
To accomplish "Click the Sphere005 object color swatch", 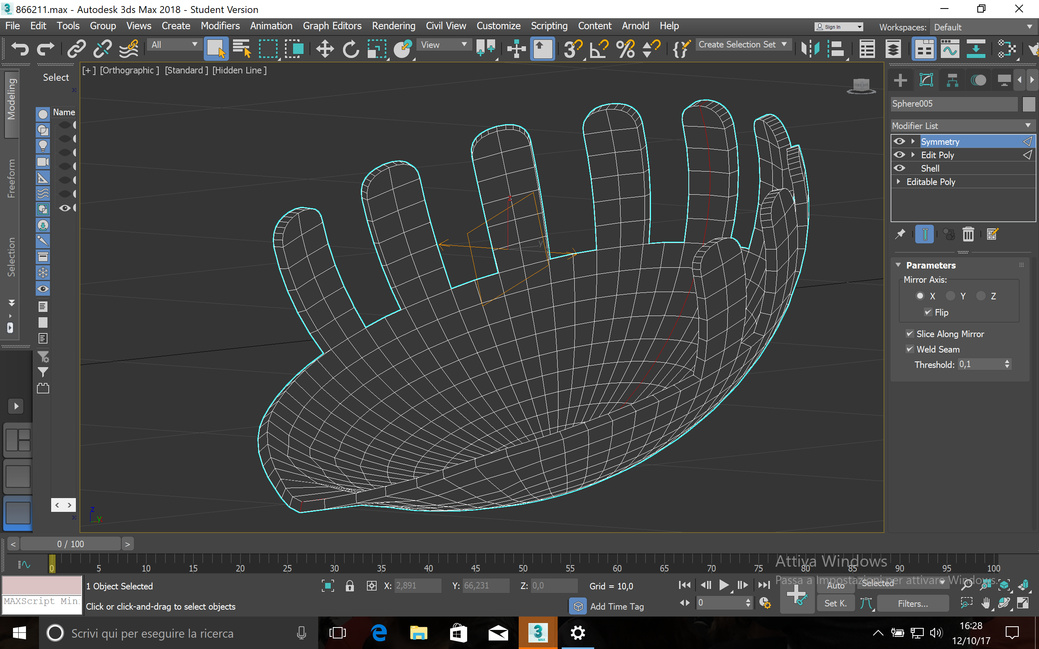I will (x=1028, y=103).
